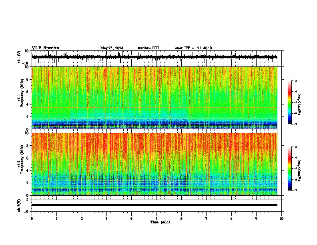The image size is (317, 245).
Task: Click the "-7" tick on ch.2 colorbar
Action: 295,190
